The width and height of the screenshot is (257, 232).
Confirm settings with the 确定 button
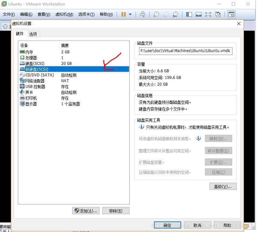[167, 225]
